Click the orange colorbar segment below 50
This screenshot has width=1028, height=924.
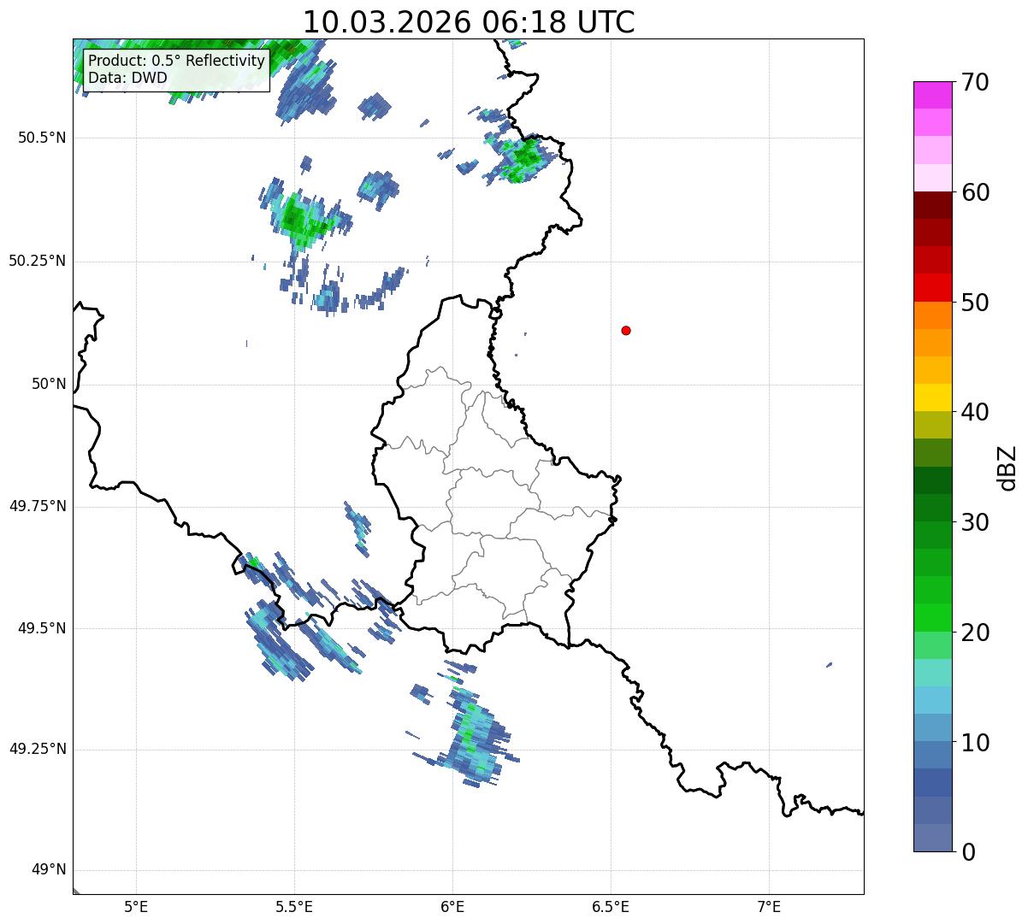[x=933, y=315]
